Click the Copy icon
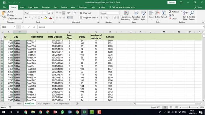 pos(9,15)
